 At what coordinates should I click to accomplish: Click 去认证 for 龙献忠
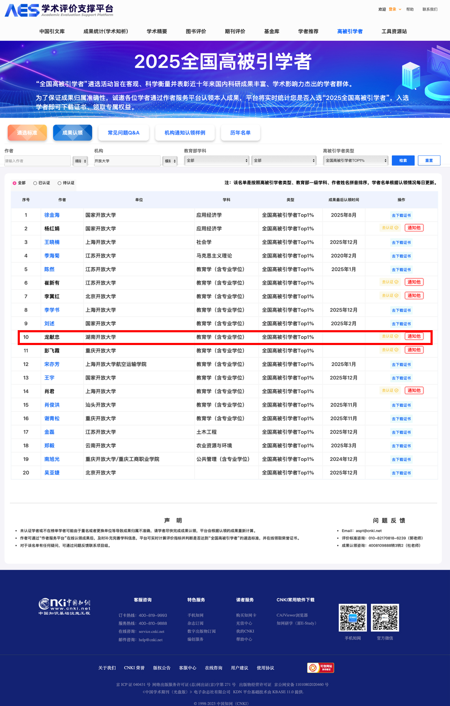390,336
